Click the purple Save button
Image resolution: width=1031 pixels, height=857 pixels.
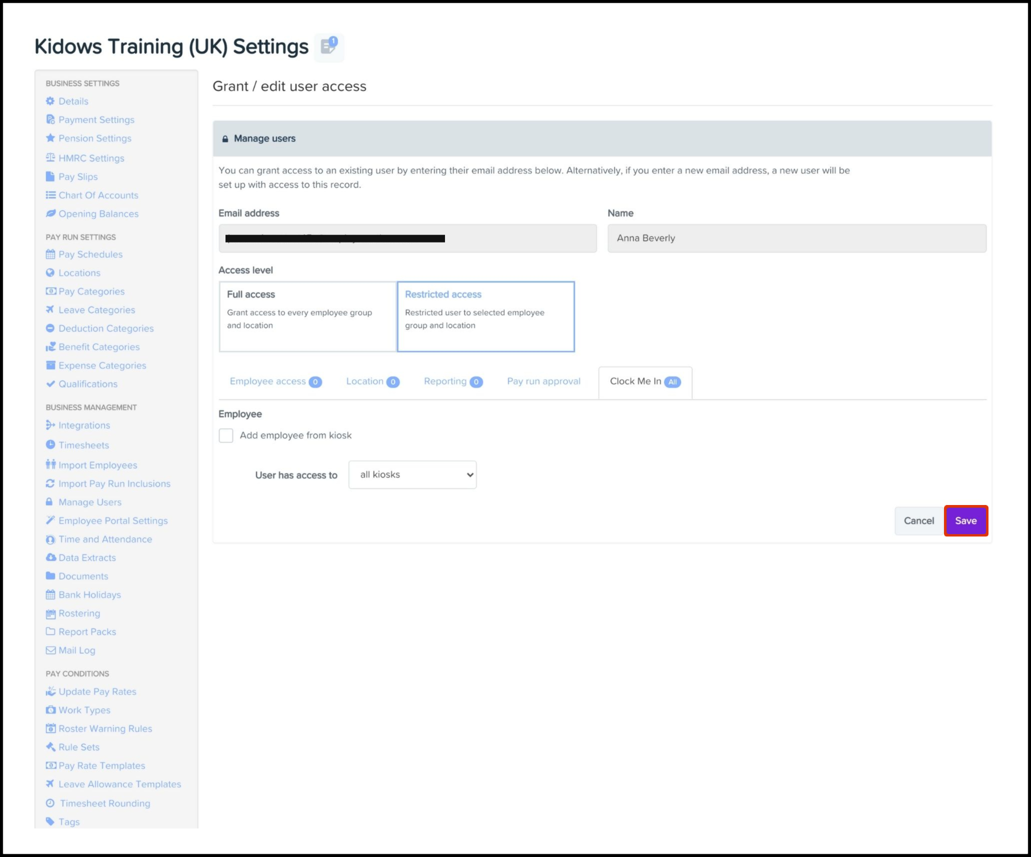click(965, 521)
